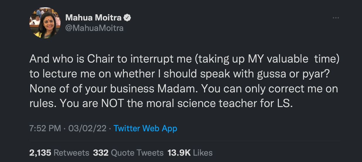Click the tweet line ending "teacher for LS."
This screenshot has height=162, width=362.
(x=161, y=104)
